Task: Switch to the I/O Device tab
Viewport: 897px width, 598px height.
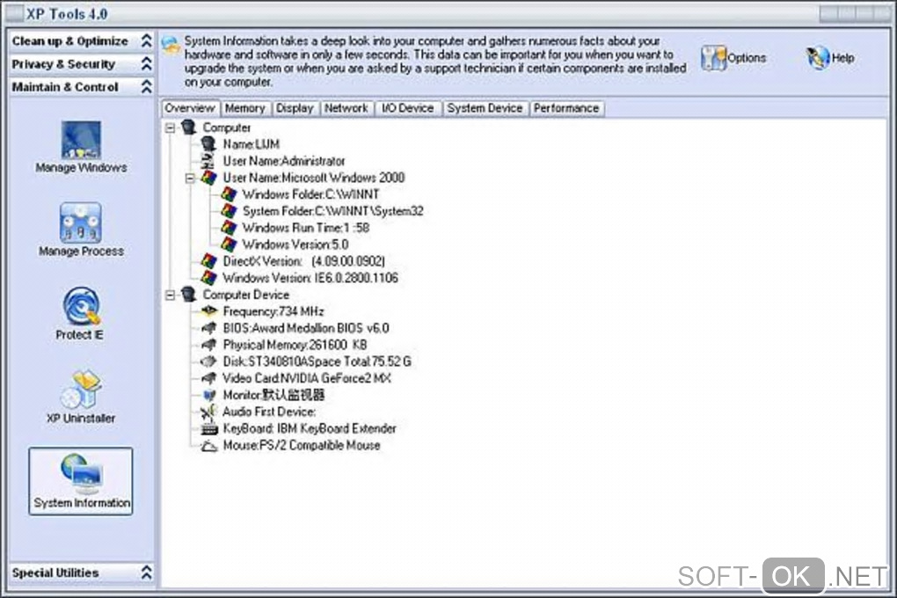Action: pos(408,108)
